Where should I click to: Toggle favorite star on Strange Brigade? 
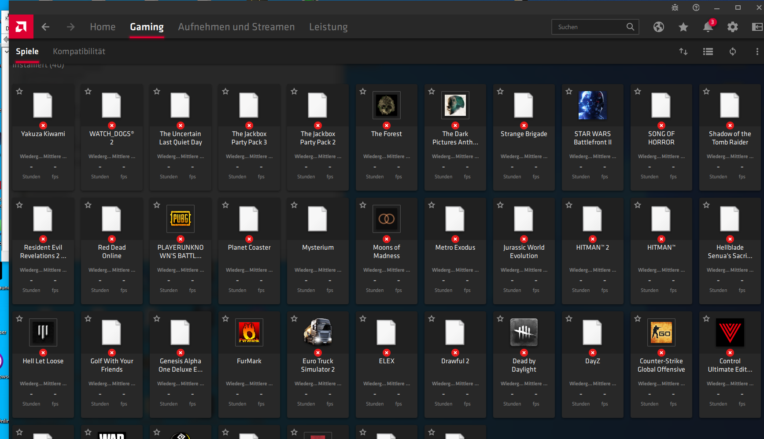point(500,92)
